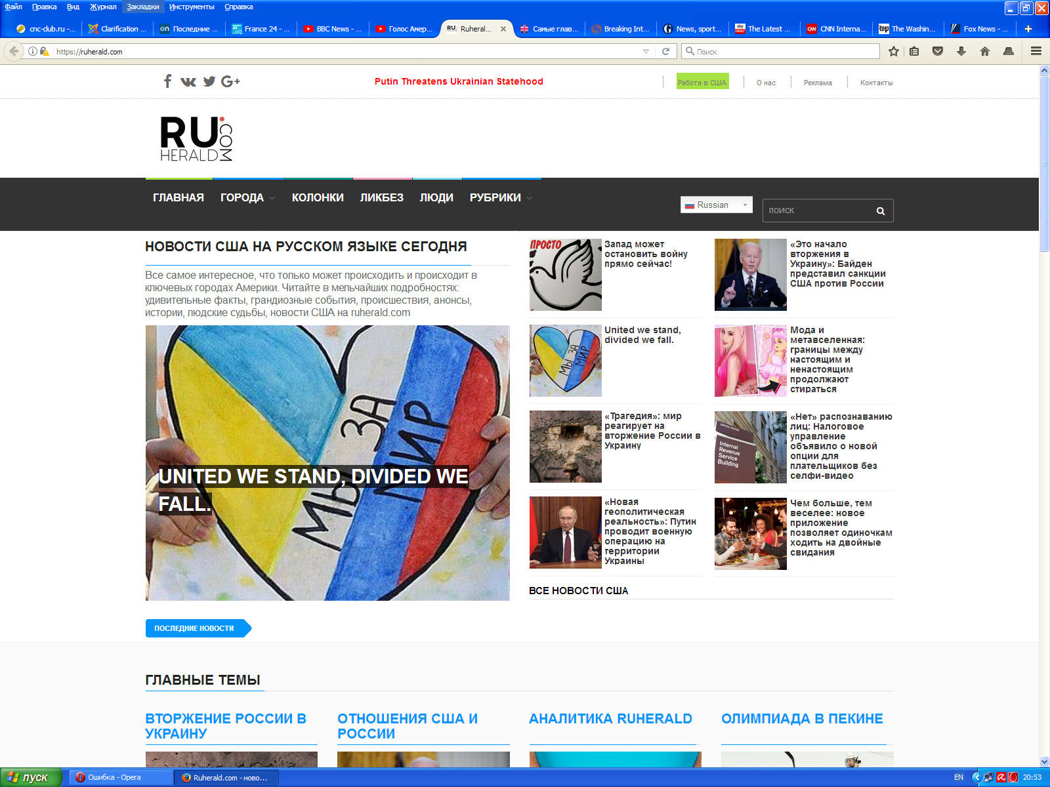
Task: Click the ПОСЛЕДНИЕ НОВОСТИ button
Action: 198,628
